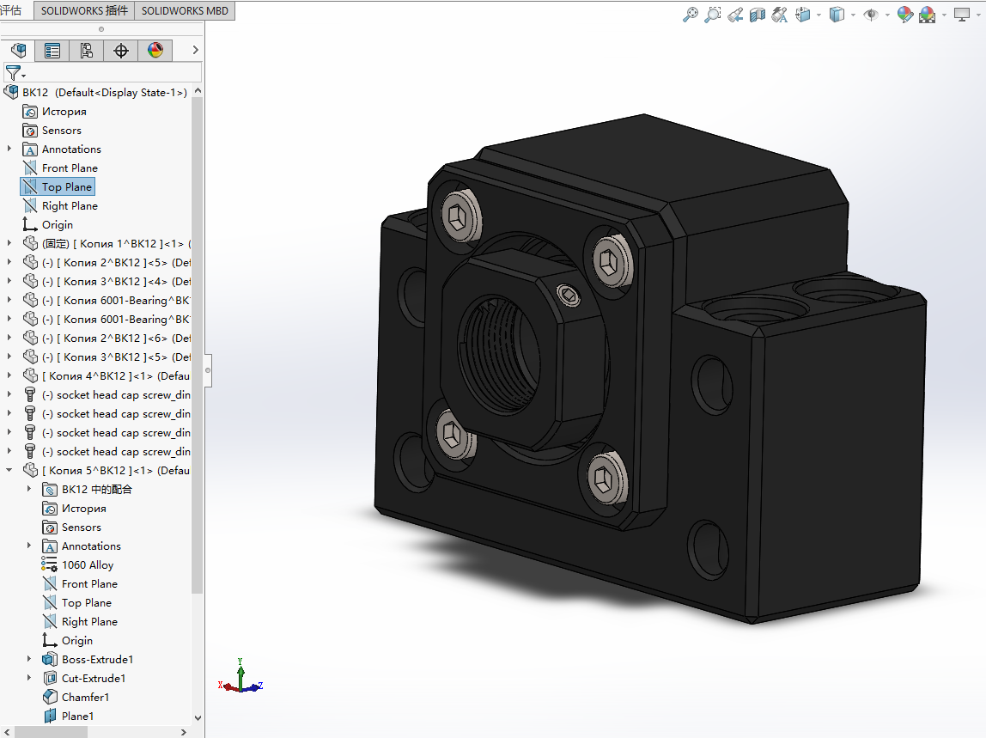Activate the Section View tool
The width and height of the screenshot is (986, 738).
758,15
